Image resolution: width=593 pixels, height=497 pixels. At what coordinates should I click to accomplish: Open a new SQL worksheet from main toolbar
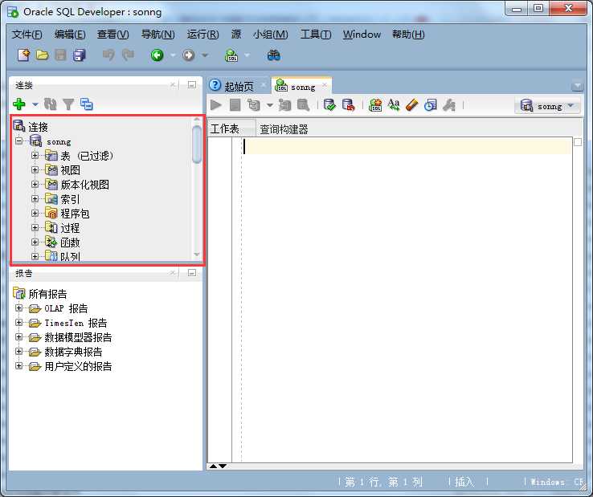coord(231,55)
